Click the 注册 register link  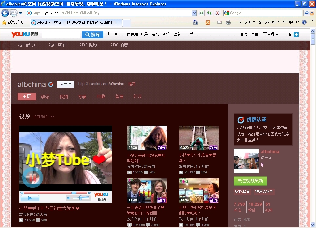tap(254, 35)
